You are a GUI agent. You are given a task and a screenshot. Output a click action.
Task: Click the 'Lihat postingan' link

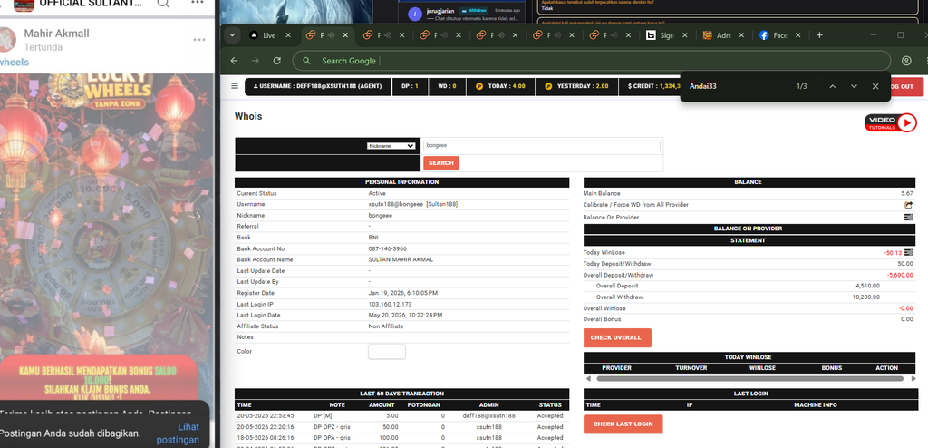click(179, 433)
